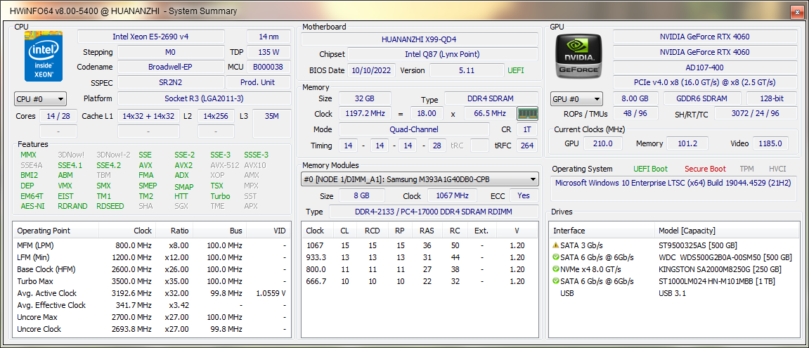Click status icon for ST1000LM024 drive

pyautogui.click(x=556, y=281)
